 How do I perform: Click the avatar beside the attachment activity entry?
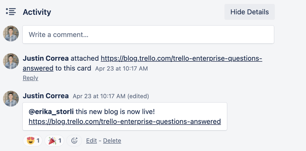(x=11, y=61)
